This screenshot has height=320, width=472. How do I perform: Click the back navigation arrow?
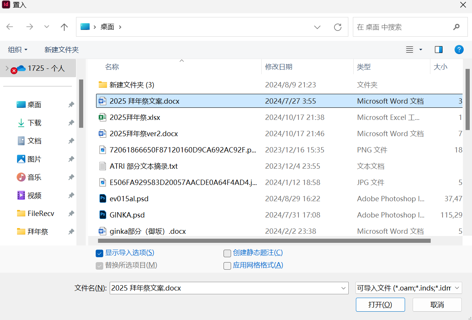coord(10,27)
